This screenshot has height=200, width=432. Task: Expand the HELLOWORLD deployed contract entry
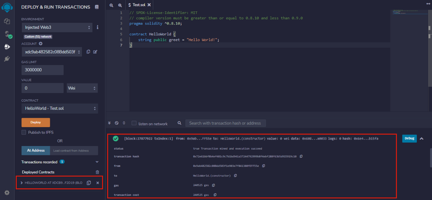coord(21,183)
